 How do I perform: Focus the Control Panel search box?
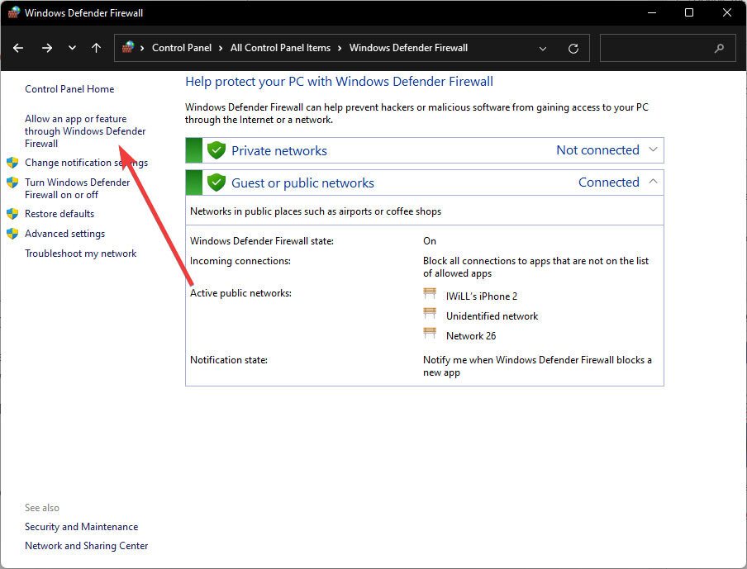(x=668, y=48)
